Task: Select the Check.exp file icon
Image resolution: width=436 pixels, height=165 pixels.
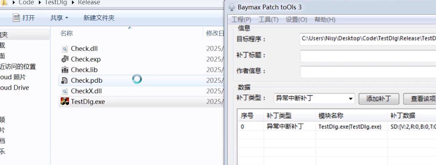Action: click(65, 59)
